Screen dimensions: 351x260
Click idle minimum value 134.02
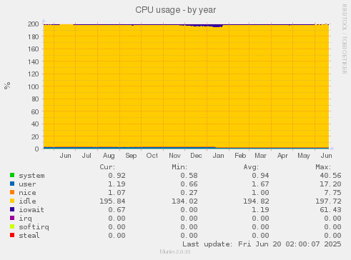(x=184, y=201)
